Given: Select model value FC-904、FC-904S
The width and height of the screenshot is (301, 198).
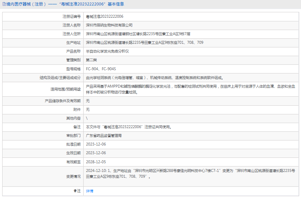Looking at the screenshot, I should (101, 69).
